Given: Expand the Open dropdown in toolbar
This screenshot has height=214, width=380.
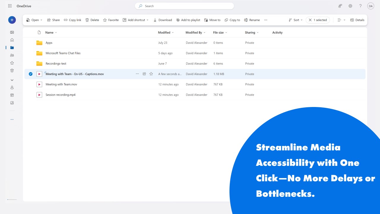Looking at the screenshot, I should pos(41,20).
